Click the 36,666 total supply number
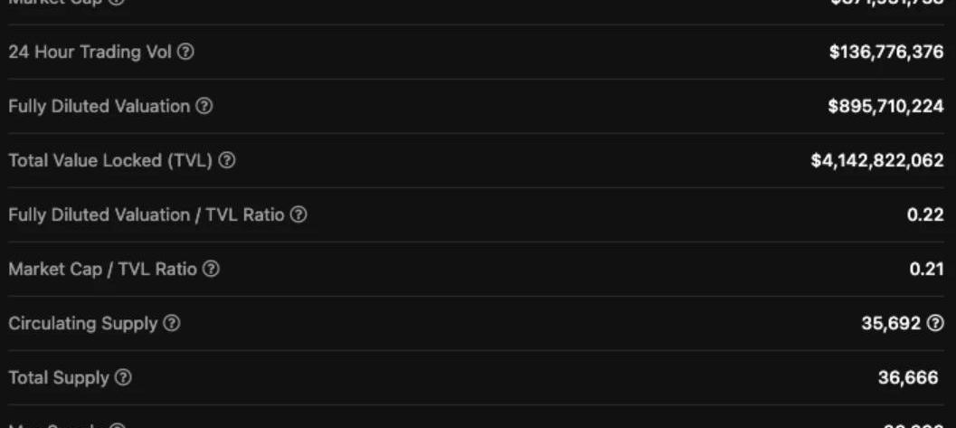This screenshot has width=956, height=428. click(x=908, y=378)
